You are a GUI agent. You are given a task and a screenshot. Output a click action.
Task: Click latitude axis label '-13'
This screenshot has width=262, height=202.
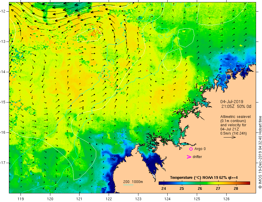pos(3,42)
